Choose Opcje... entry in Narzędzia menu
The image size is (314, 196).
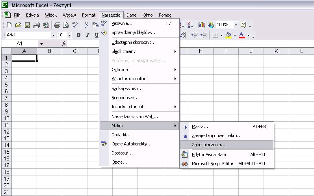click(x=139, y=162)
